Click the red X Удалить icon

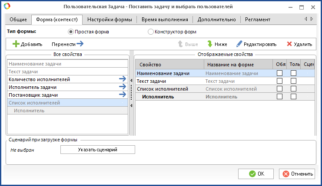coord(289,44)
